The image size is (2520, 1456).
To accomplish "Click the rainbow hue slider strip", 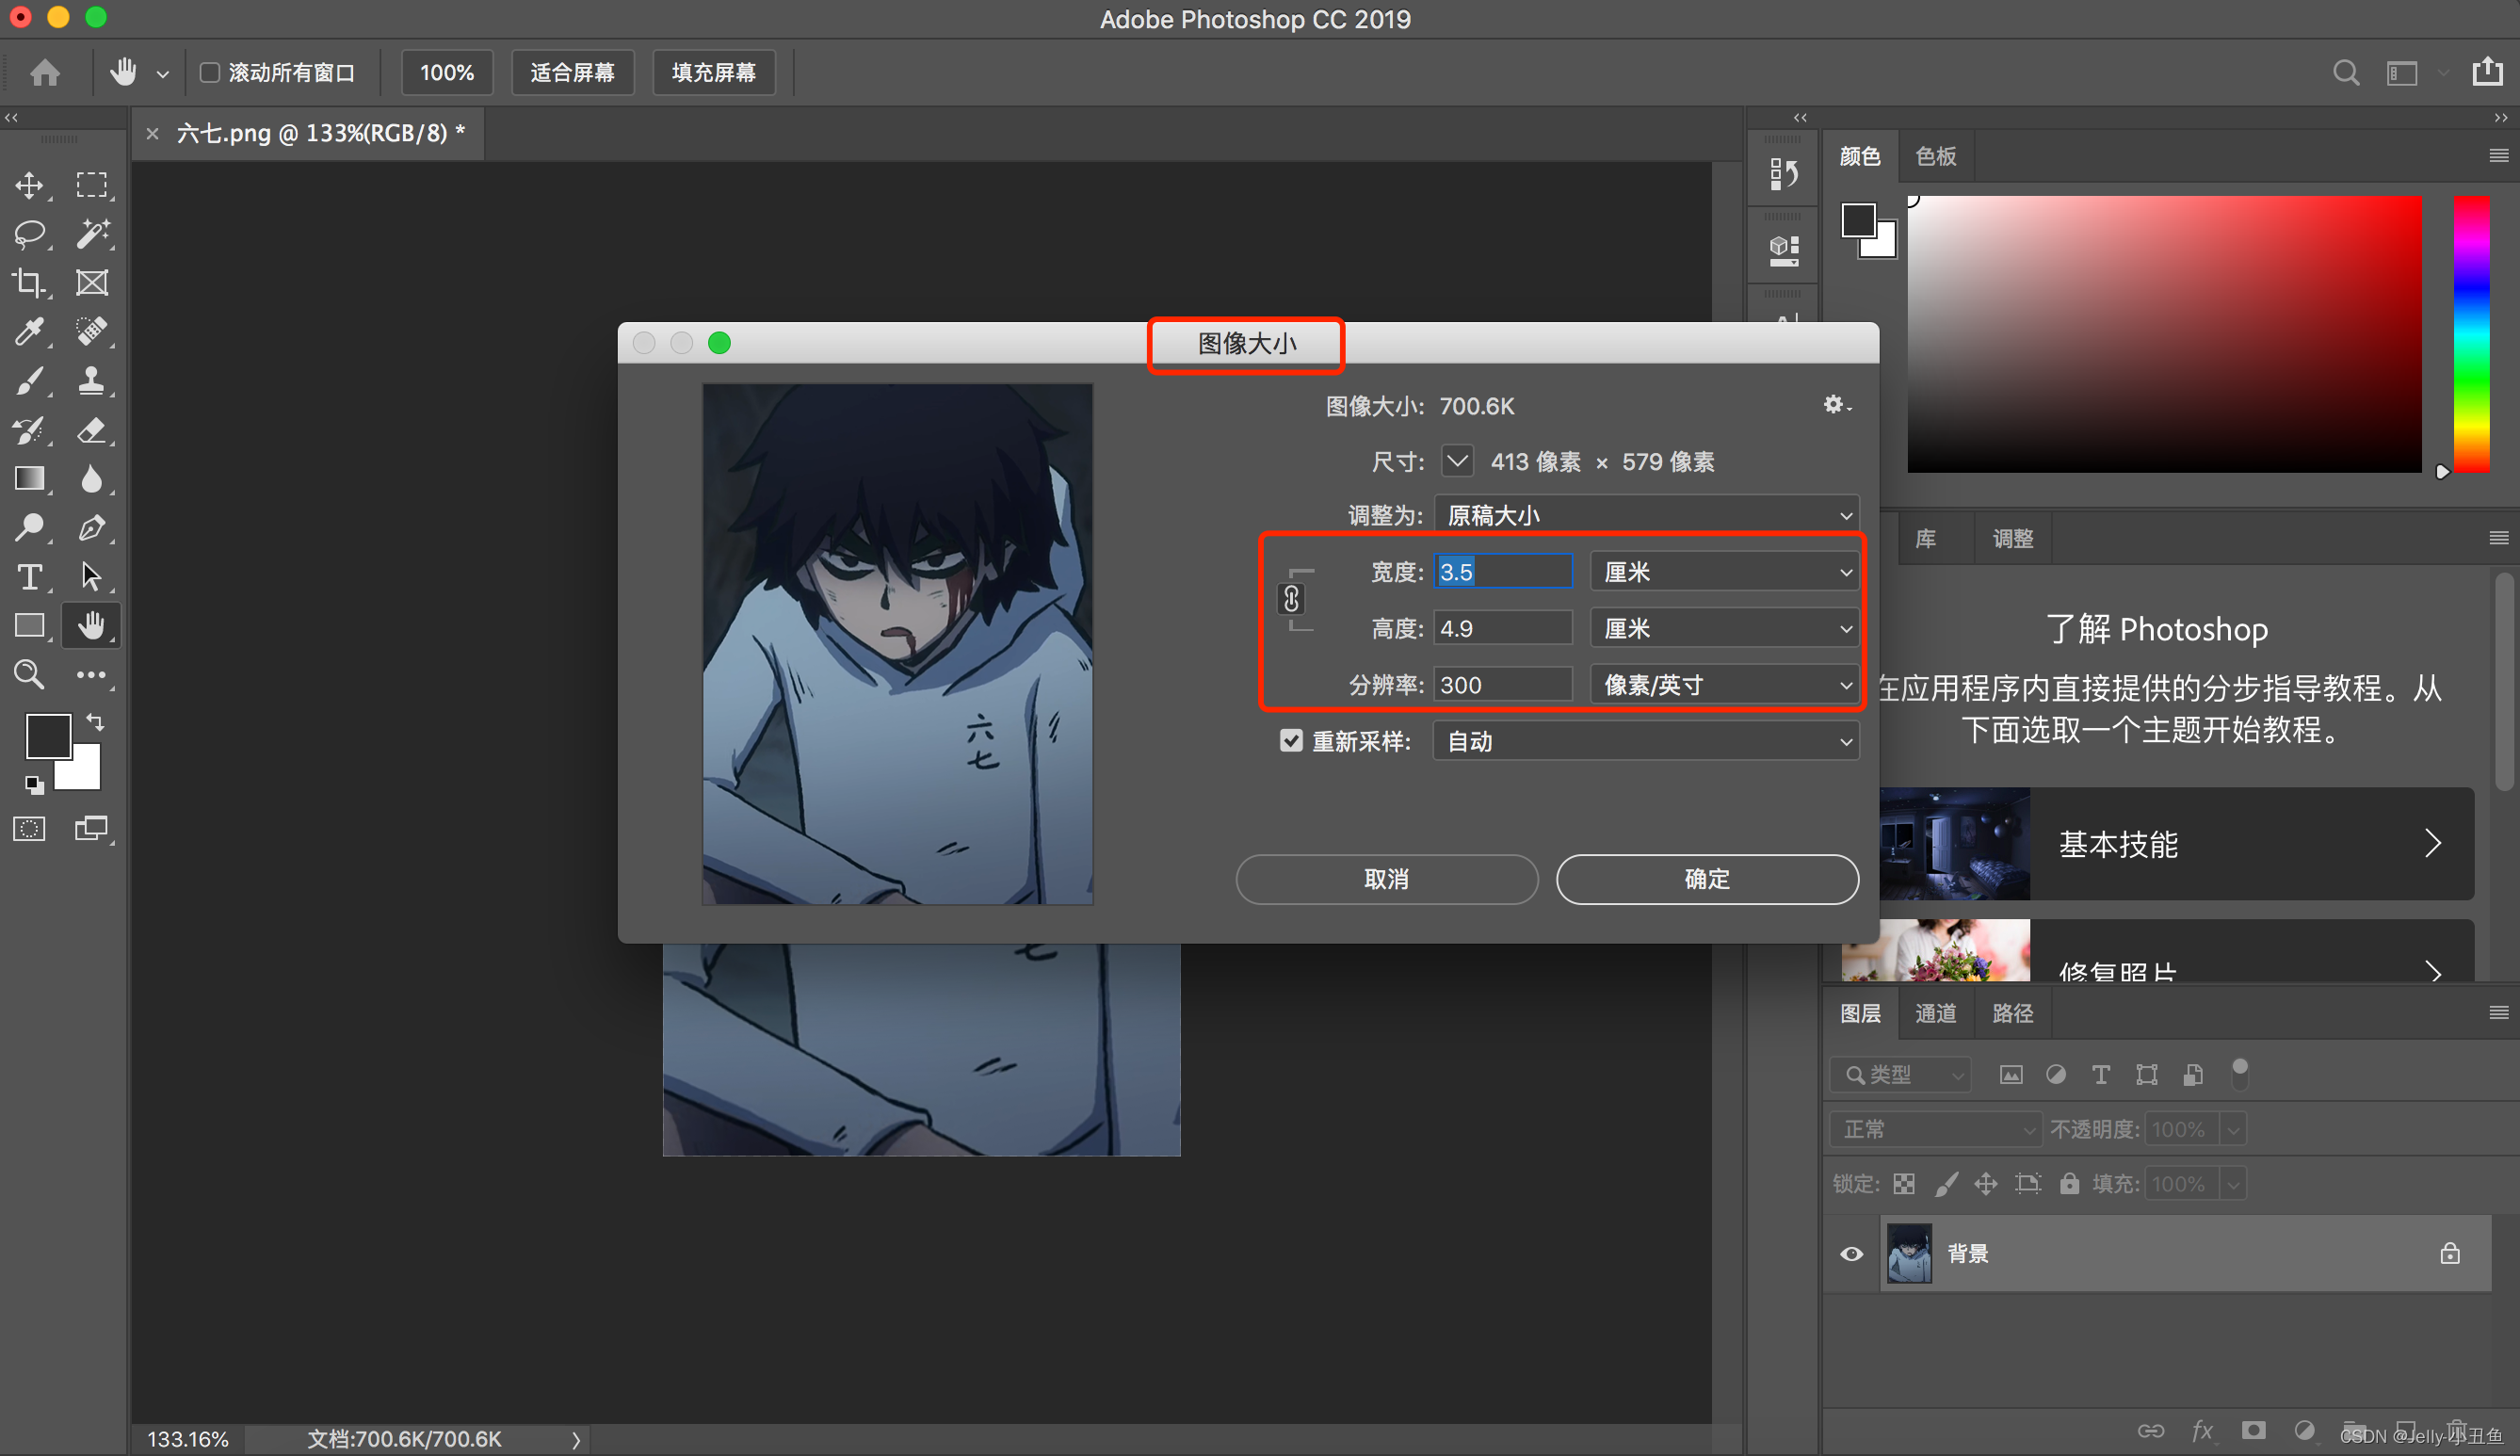I will pyautogui.click(x=2471, y=335).
